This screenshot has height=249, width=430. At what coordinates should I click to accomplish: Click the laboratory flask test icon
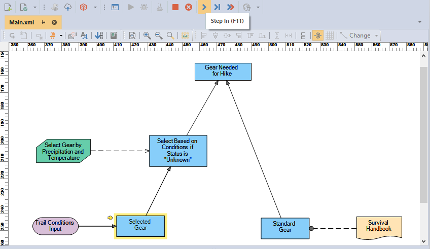(160, 7)
